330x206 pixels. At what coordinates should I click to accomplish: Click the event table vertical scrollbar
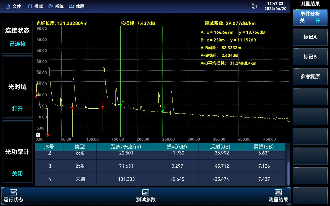point(288,170)
